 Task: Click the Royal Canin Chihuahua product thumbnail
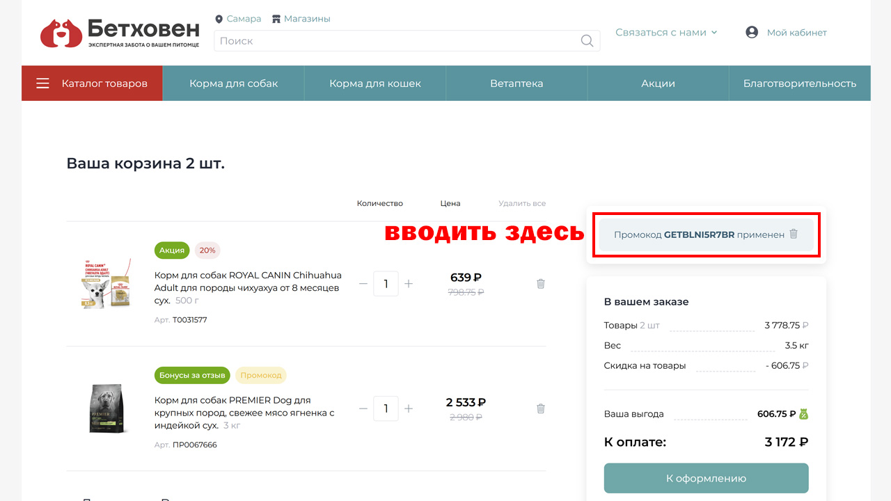click(107, 284)
